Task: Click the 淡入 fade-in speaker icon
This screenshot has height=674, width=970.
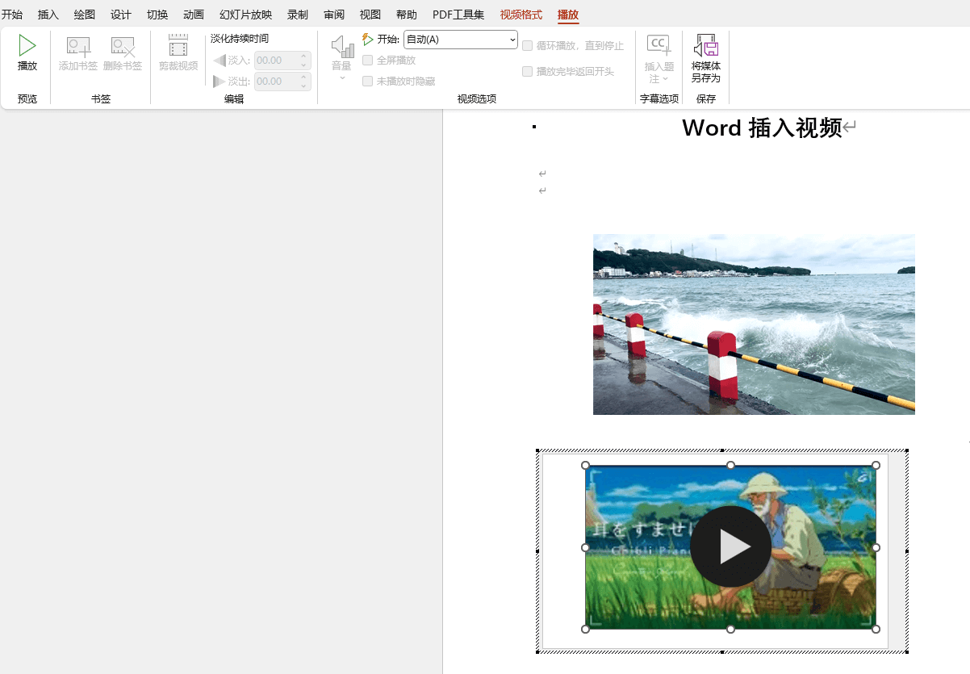Action: 220,60
